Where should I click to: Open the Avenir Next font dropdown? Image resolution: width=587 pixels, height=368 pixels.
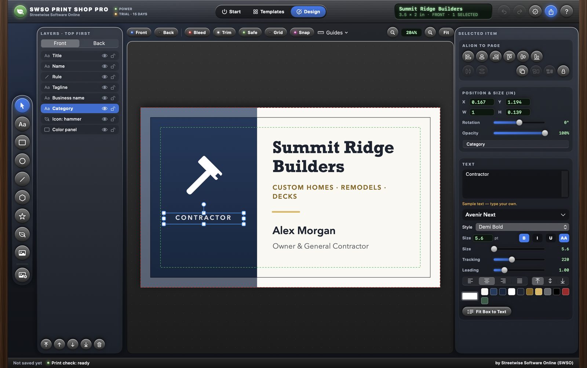[515, 215]
